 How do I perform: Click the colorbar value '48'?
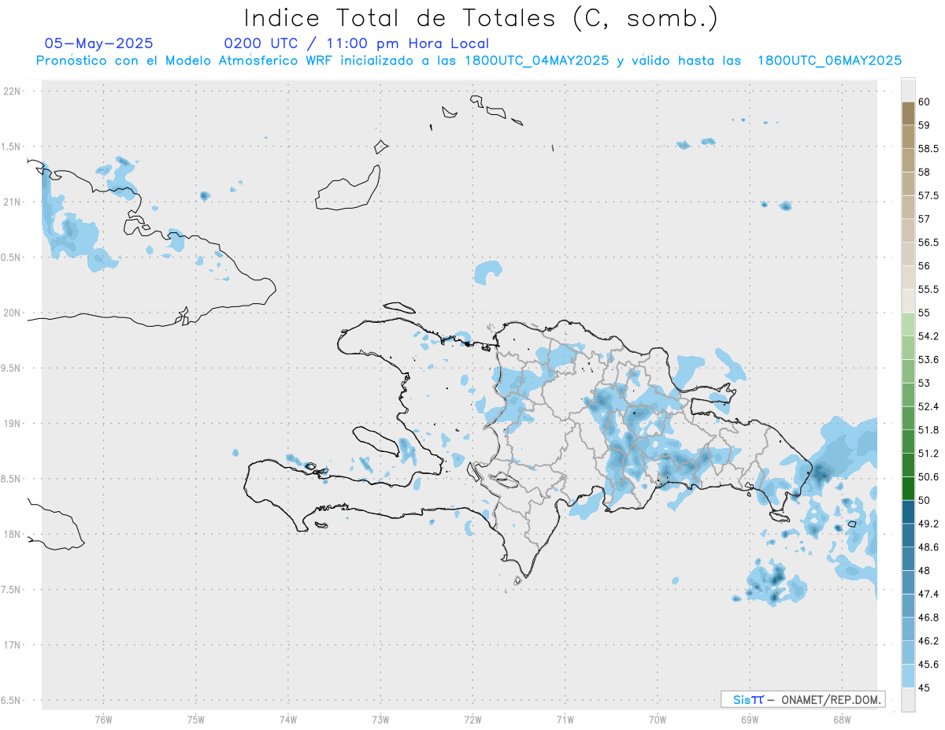coord(925,571)
